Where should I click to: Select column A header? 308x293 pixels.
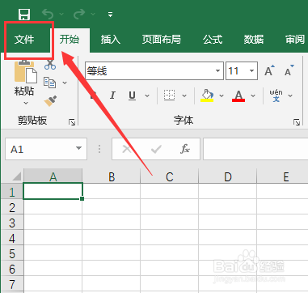tap(53, 176)
